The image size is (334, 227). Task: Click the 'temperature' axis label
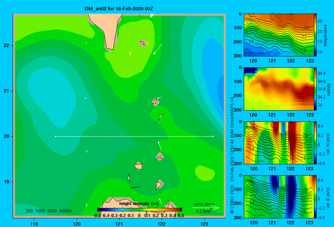(325, 35)
